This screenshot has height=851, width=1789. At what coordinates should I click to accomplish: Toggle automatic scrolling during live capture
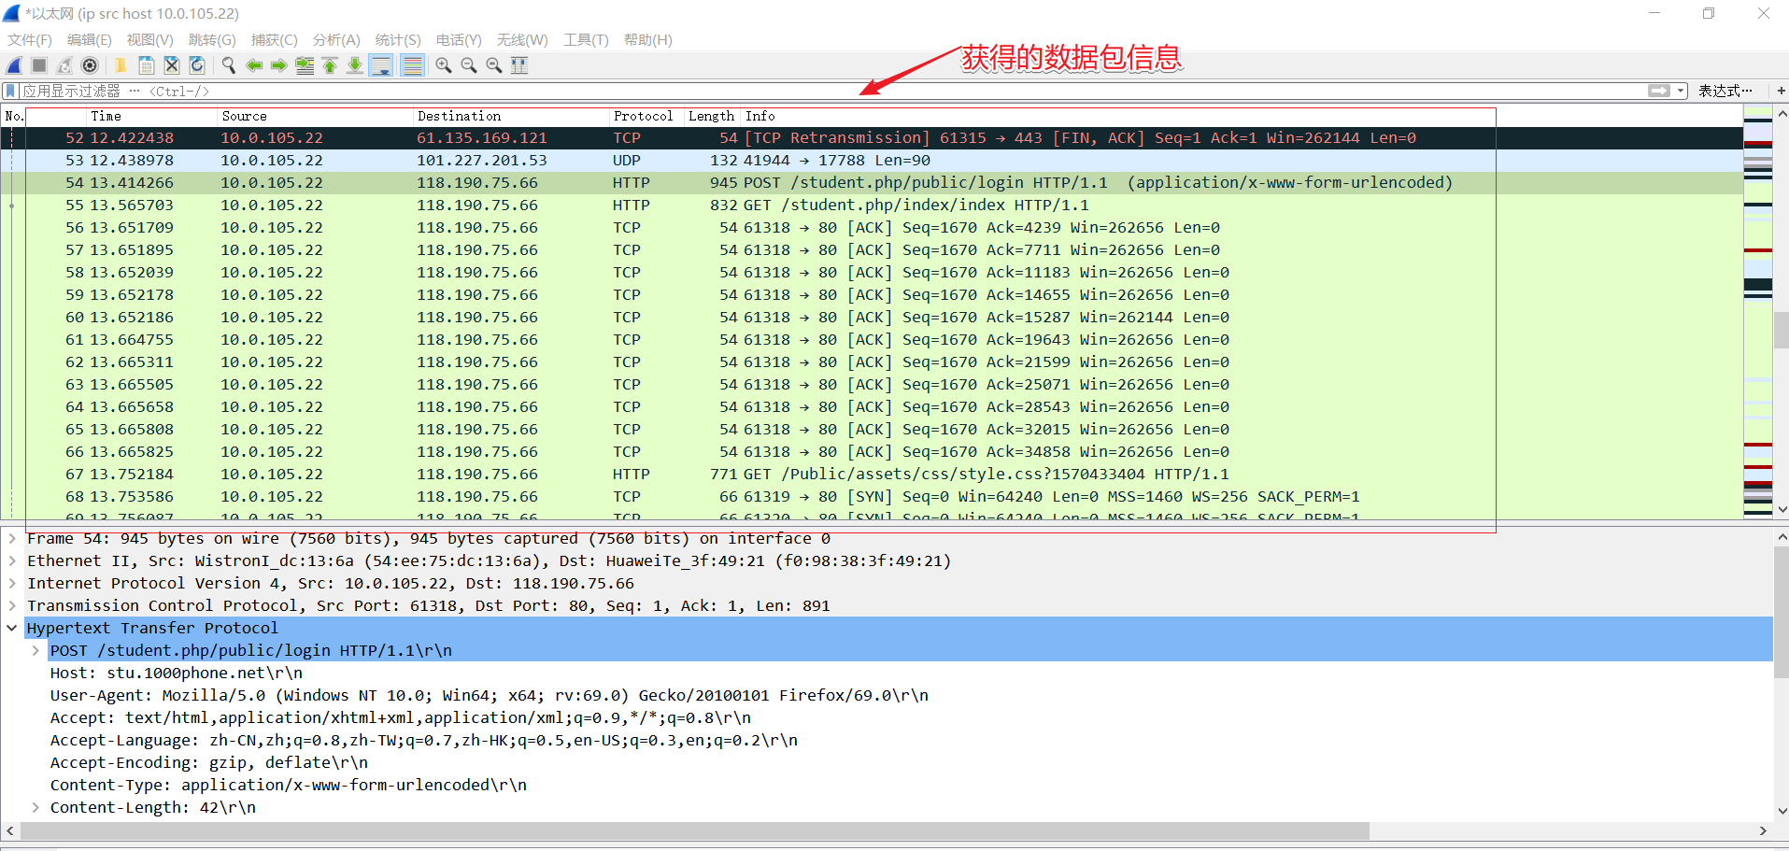pyautogui.click(x=381, y=65)
